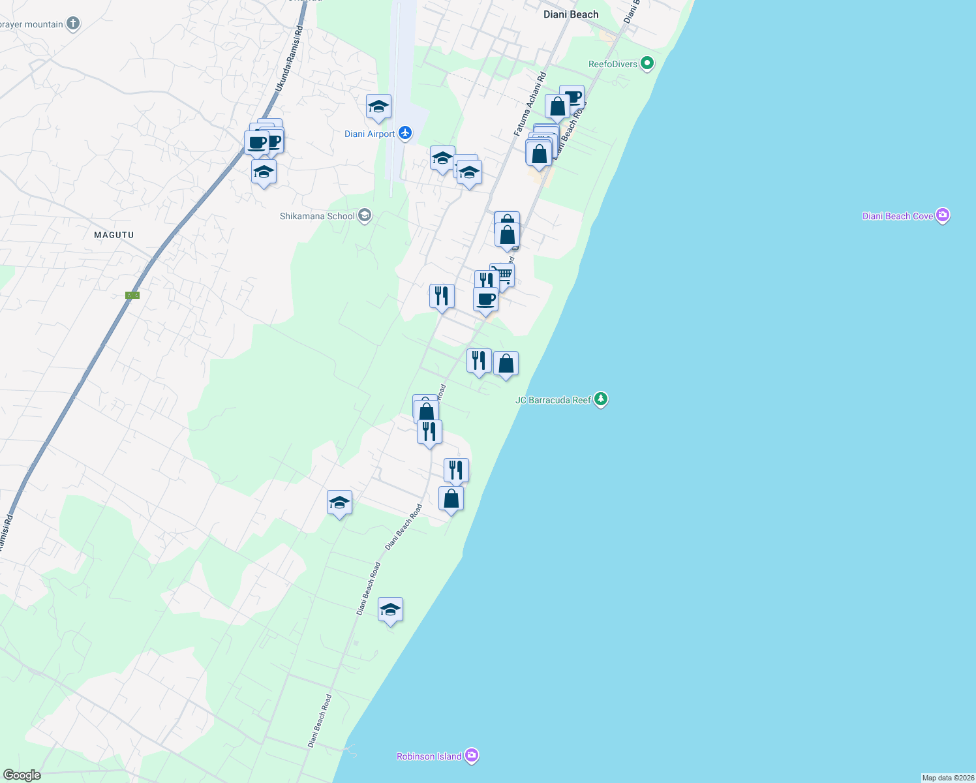Click the green road shield on Ukunda-Ramisi Rd

[132, 295]
